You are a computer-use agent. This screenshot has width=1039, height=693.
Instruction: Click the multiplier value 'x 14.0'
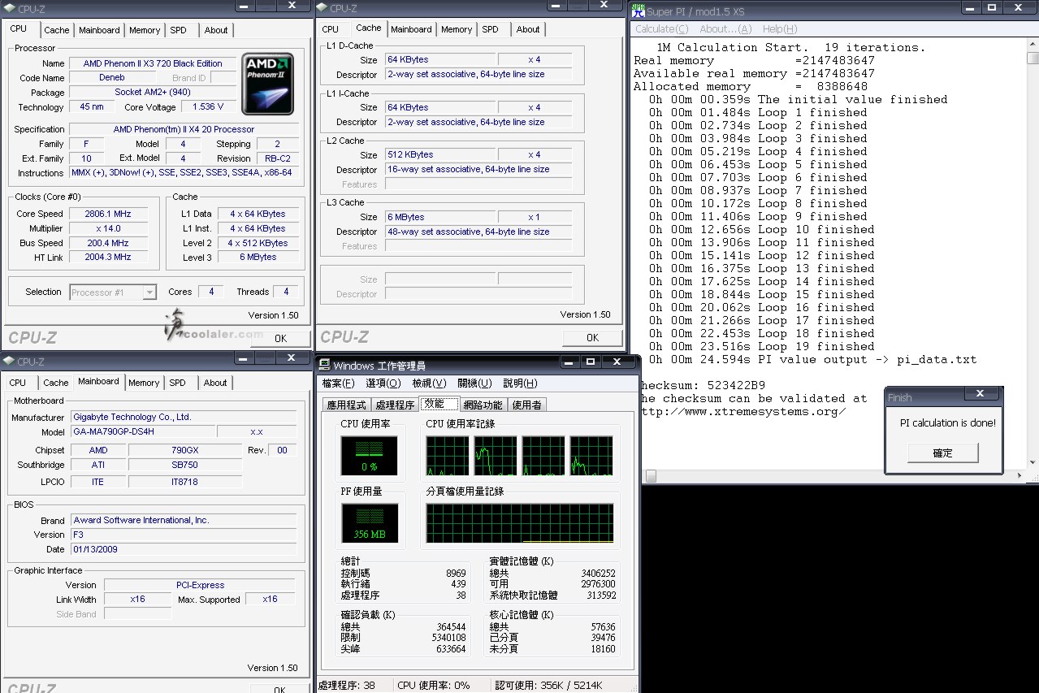(x=108, y=228)
